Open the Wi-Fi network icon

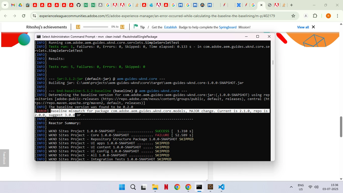tap(310, 187)
